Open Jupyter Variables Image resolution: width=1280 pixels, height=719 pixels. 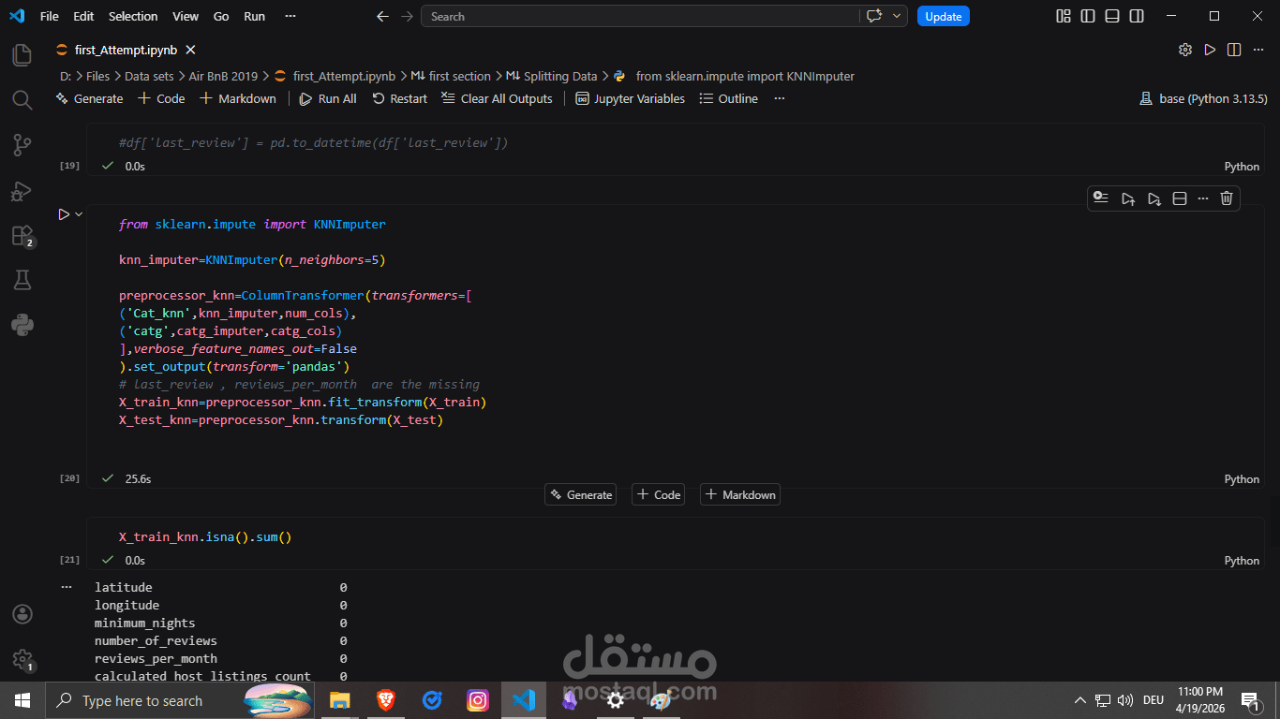click(630, 98)
